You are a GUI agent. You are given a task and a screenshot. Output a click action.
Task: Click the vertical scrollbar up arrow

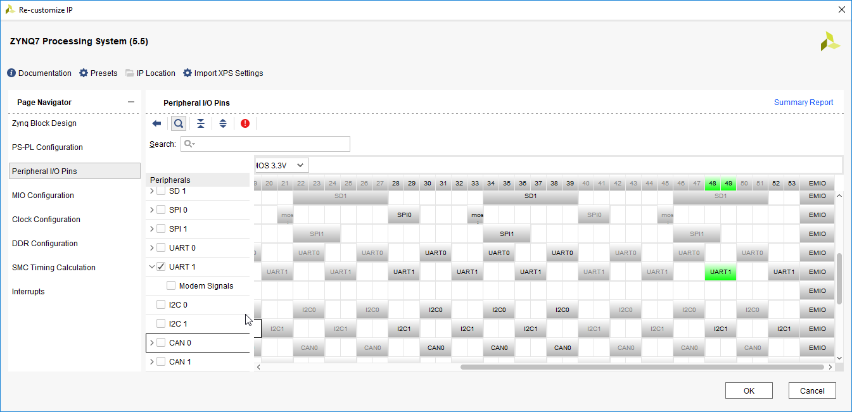click(839, 196)
